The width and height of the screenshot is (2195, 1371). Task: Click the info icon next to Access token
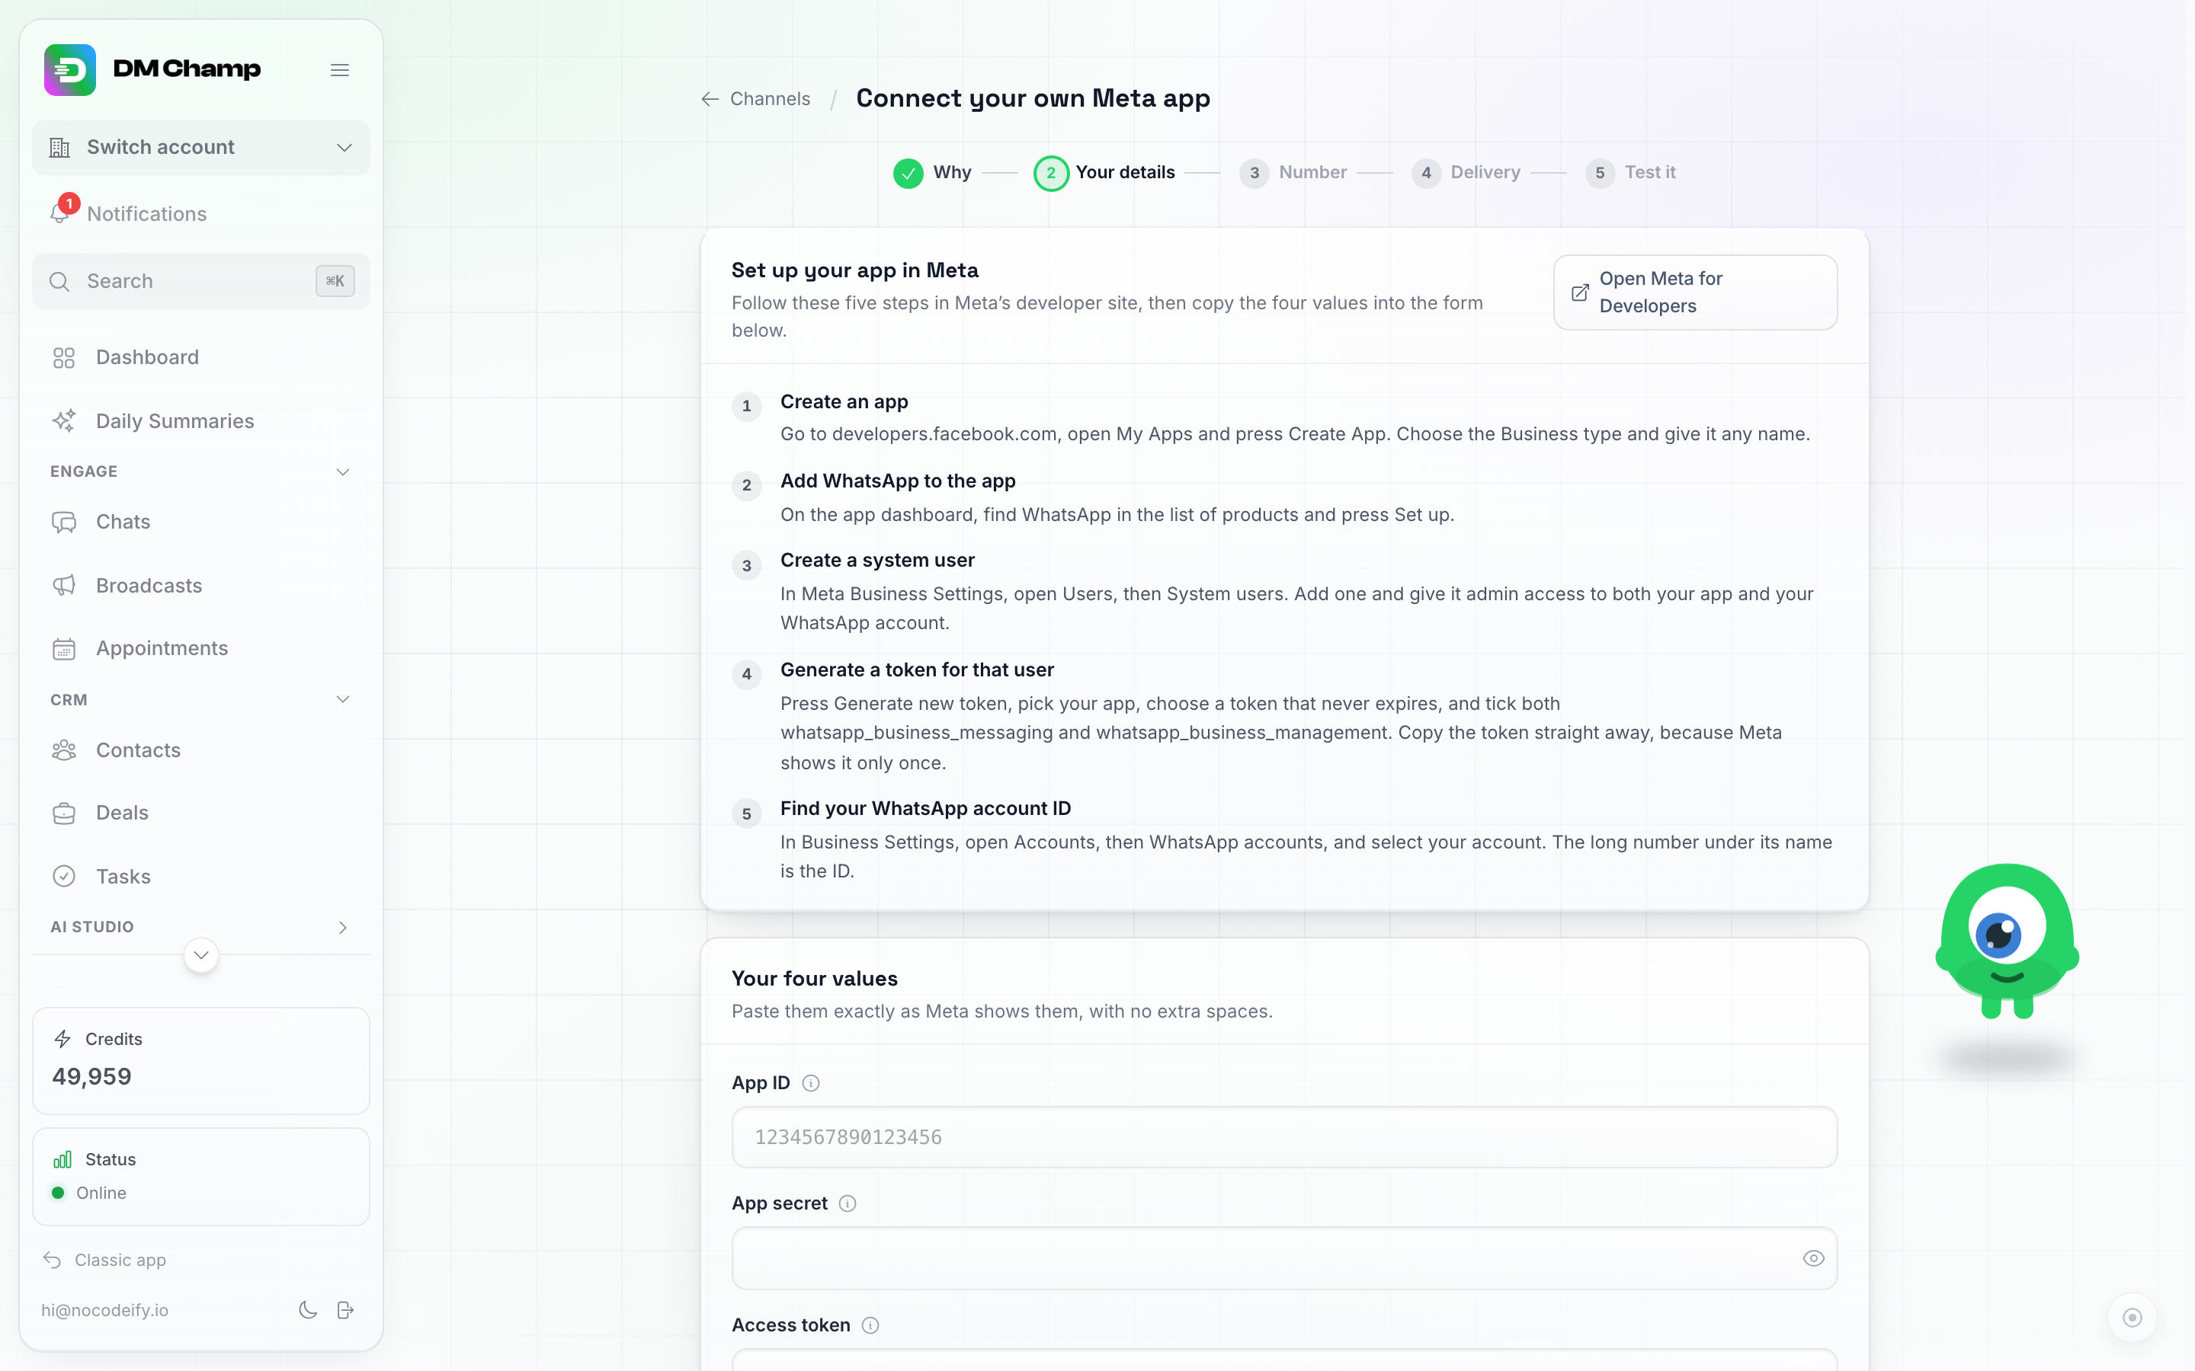(x=870, y=1325)
